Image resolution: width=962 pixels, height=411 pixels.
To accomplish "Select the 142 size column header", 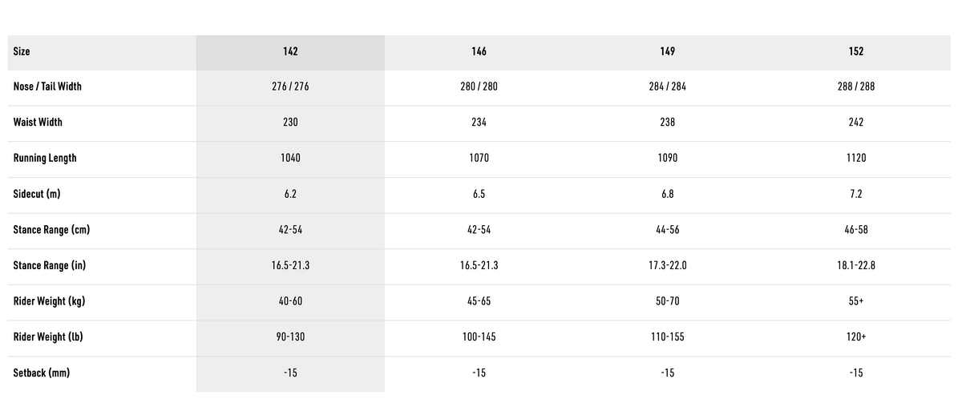I will click(x=290, y=51).
